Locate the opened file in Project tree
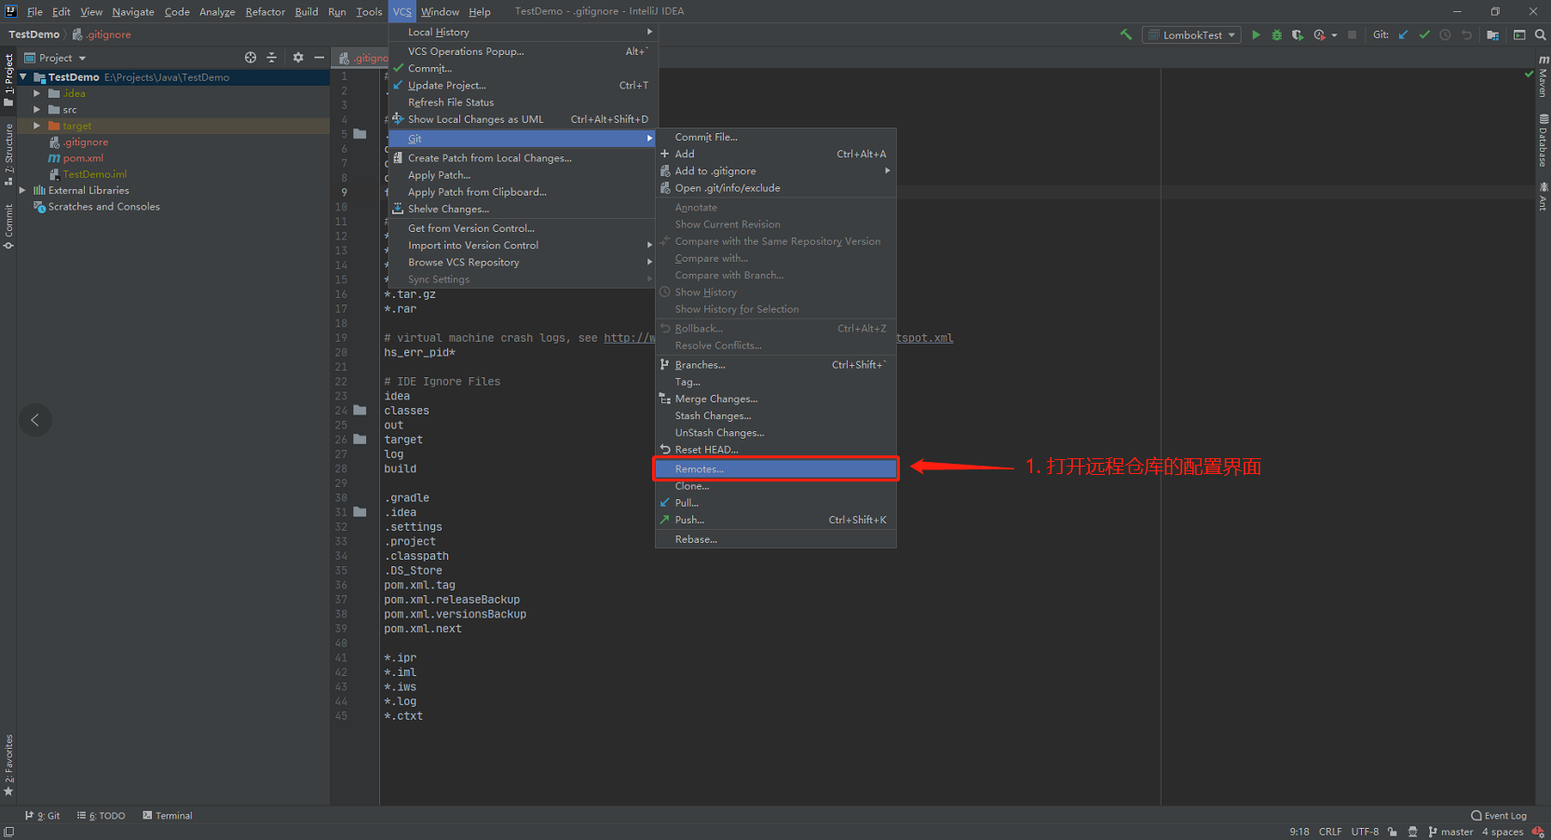Screen dimensions: 1551x840 coord(251,58)
